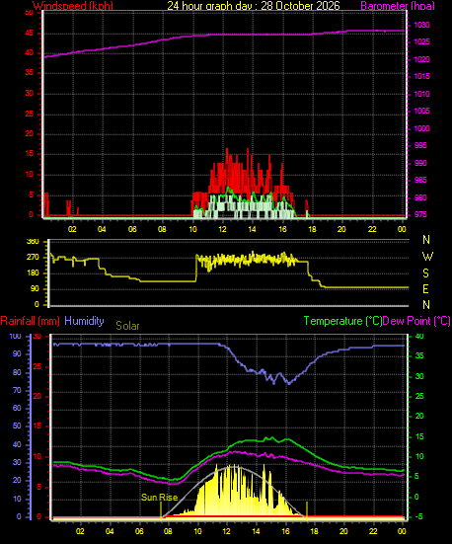The image size is (452, 544).
Task: Click hour label 22 under the temperature chart
Action: [373, 531]
